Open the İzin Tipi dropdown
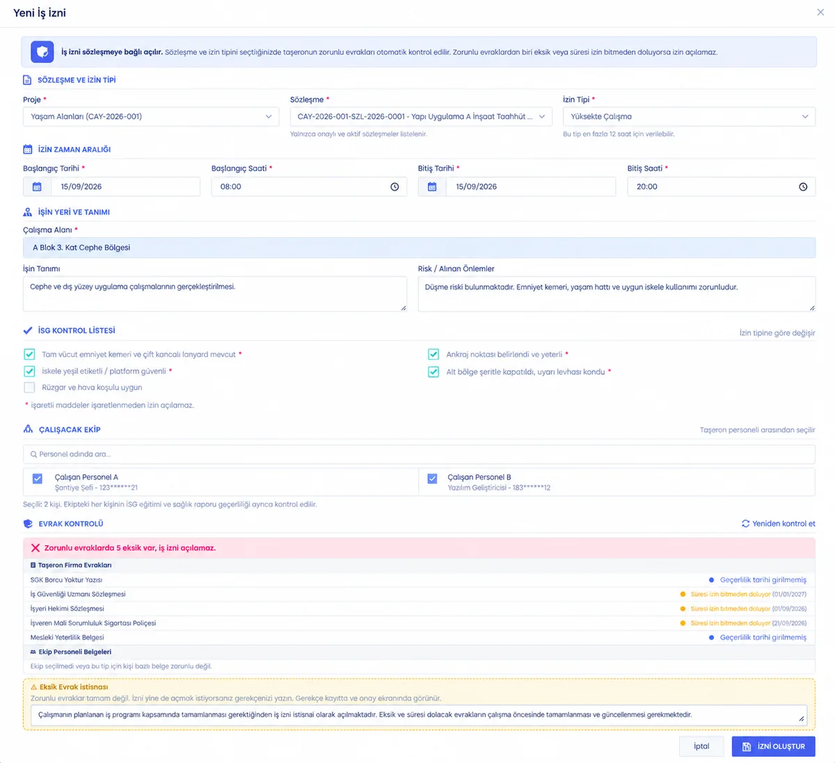835x763 pixels. (x=689, y=117)
